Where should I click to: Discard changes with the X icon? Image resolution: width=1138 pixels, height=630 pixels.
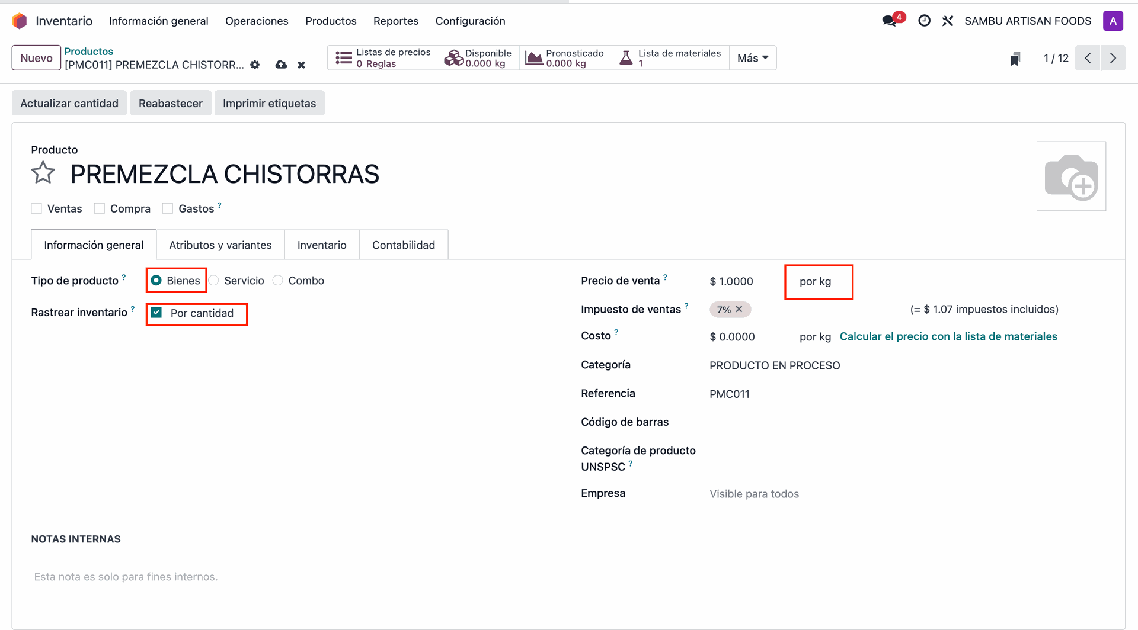(x=301, y=65)
